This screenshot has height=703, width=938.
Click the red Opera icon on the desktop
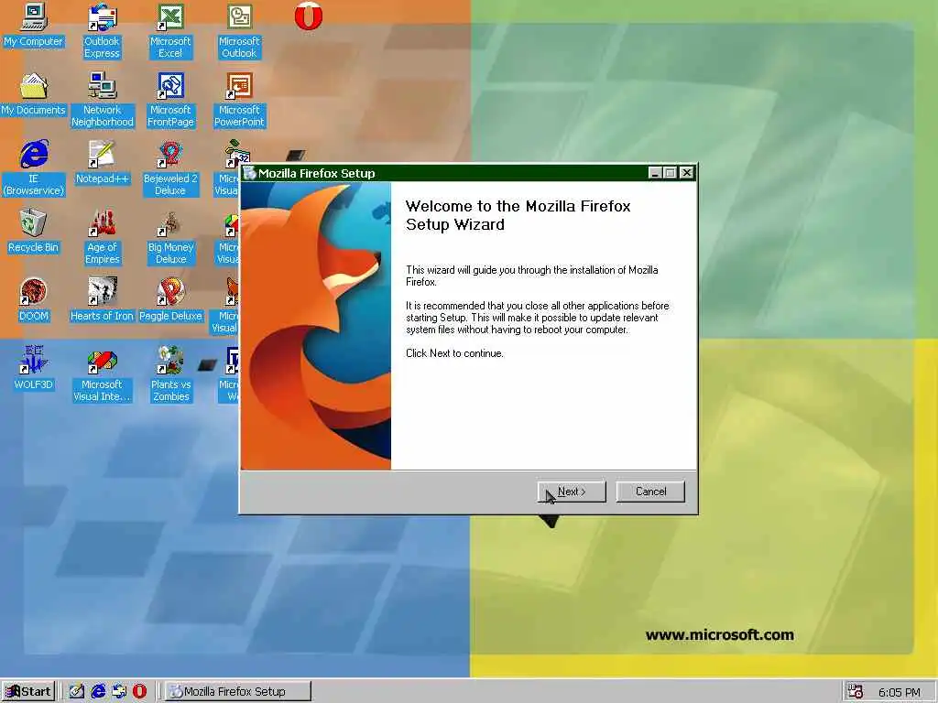(x=309, y=16)
